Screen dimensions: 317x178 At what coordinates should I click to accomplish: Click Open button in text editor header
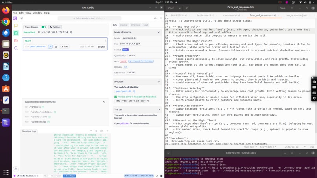point(171,8)
